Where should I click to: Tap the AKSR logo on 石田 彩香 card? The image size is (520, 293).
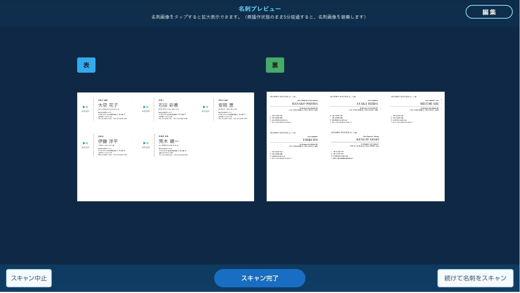tap(146, 108)
